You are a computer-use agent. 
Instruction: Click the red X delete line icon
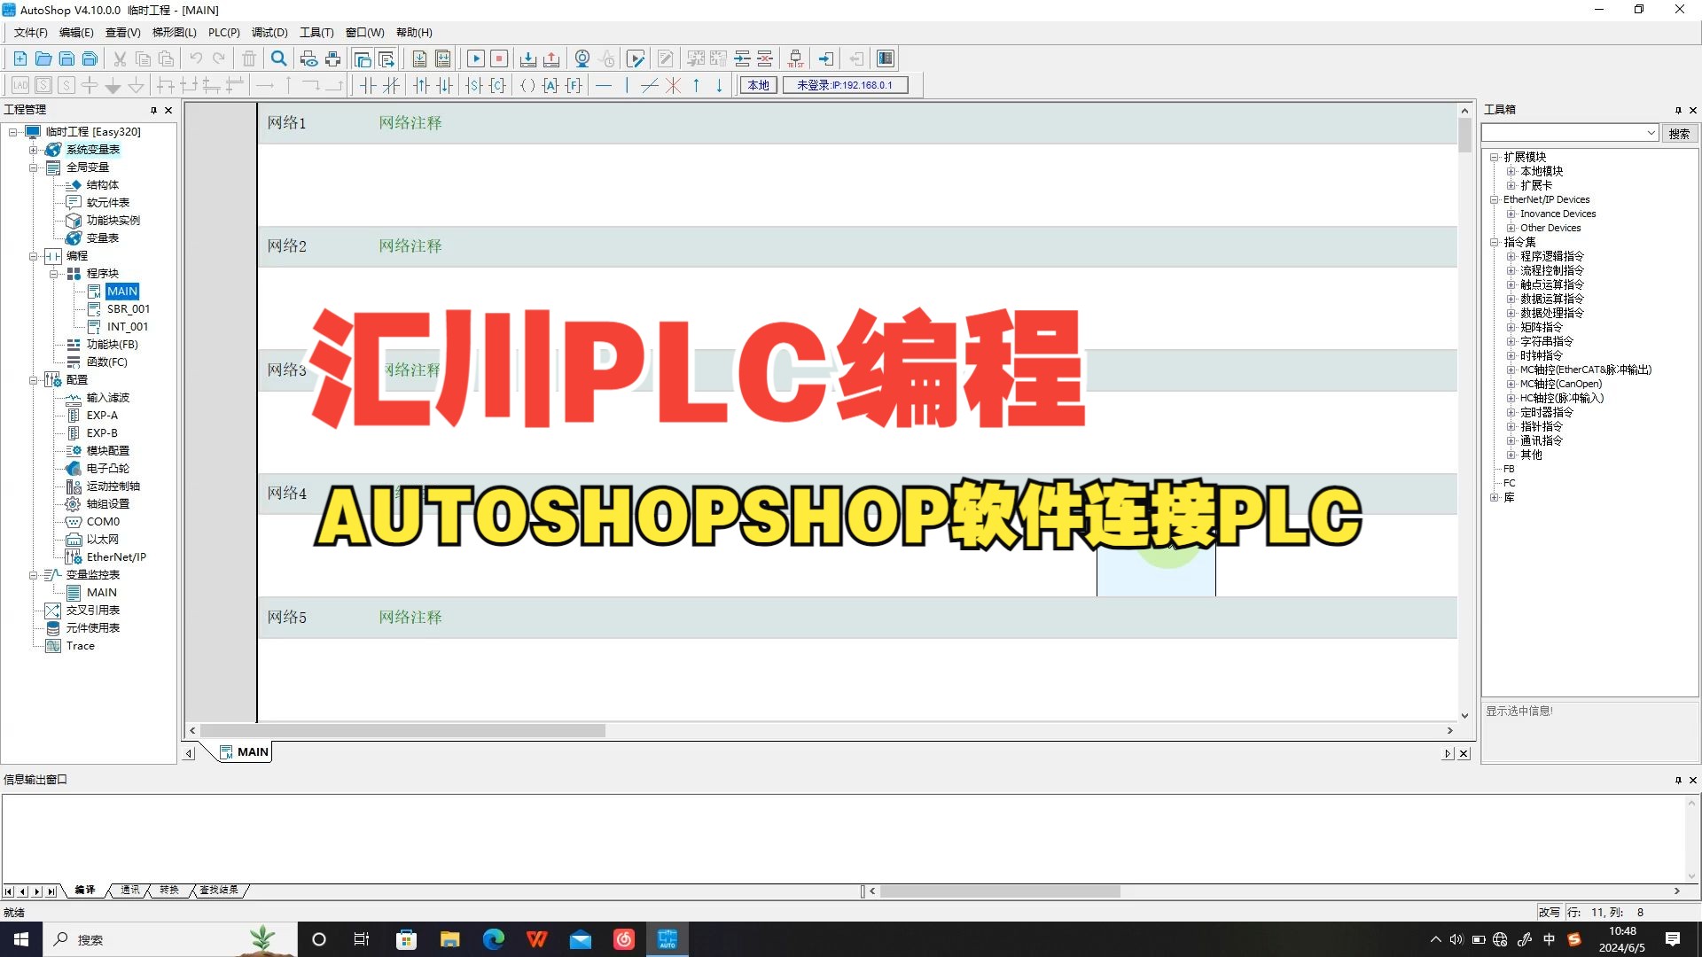pyautogui.click(x=674, y=85)
